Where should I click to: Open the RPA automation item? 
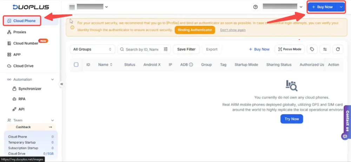pos(19,99)
